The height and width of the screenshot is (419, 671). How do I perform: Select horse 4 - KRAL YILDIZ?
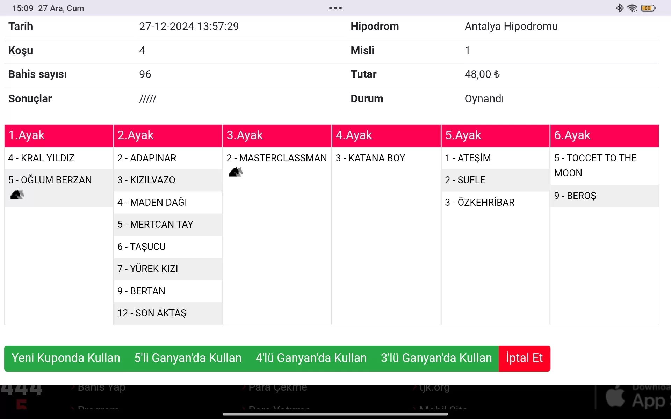tap(42, 158)
